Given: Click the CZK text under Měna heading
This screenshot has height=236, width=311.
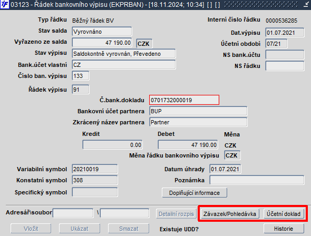Looking at the screenshot, I should point(230,145).
